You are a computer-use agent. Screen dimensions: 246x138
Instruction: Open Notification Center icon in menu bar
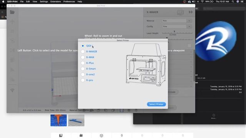point(242,2)
